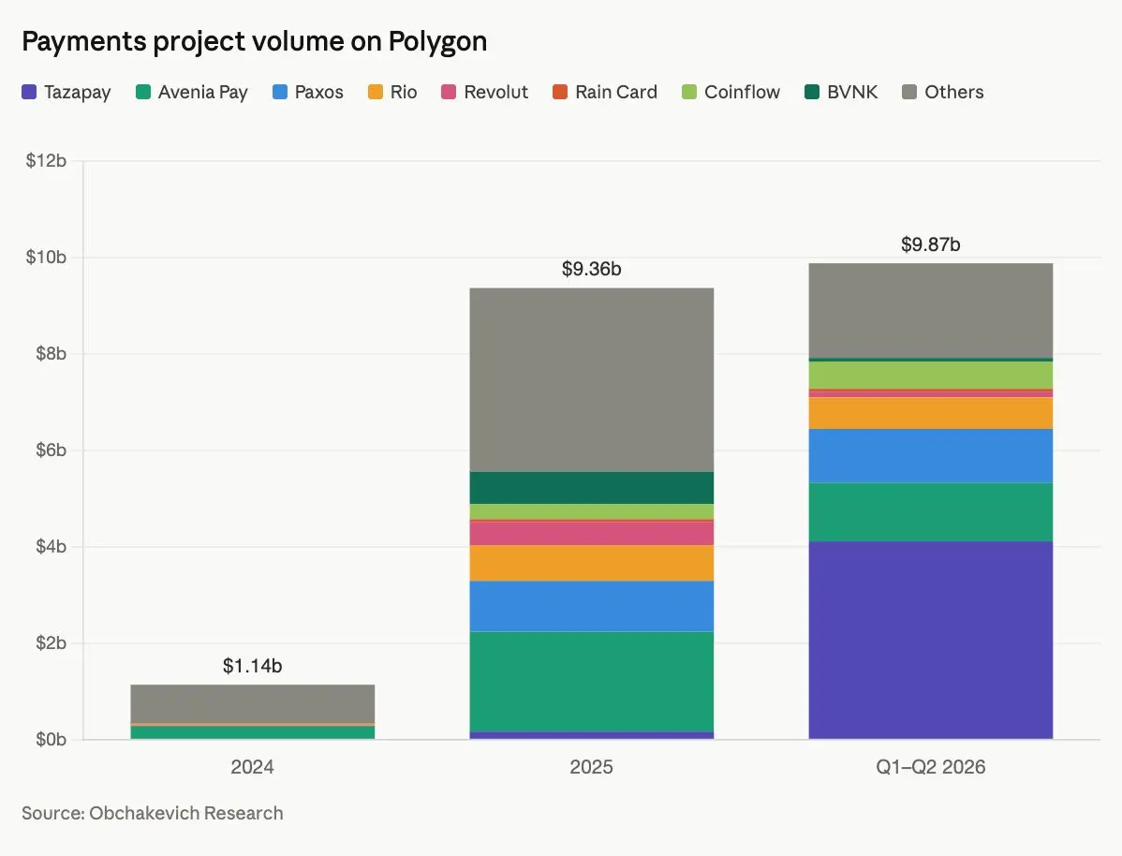Click the $9.36b total label
Screen dimensions: 1122x856
click(x=592, y=269)
